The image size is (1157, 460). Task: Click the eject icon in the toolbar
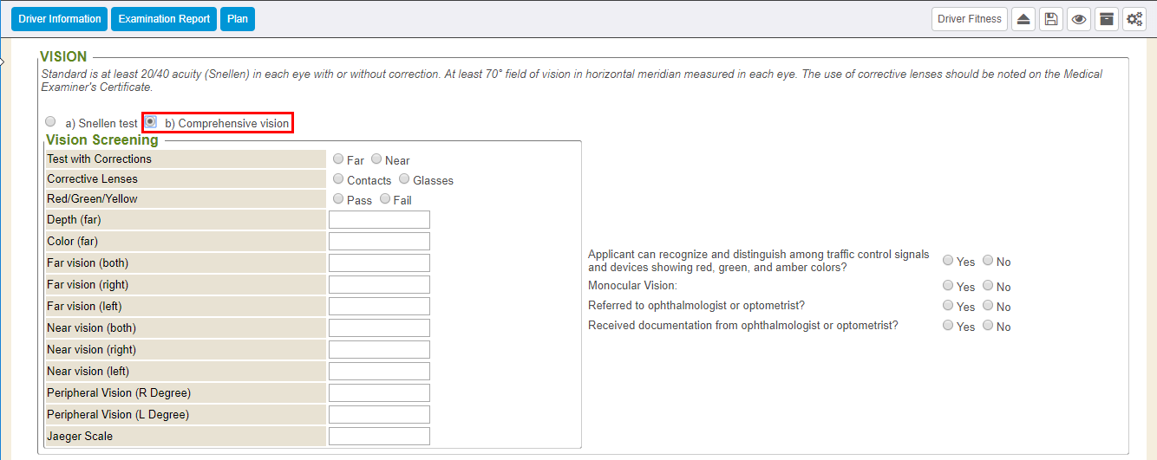pyautogui.click(x=1023, y=19)
